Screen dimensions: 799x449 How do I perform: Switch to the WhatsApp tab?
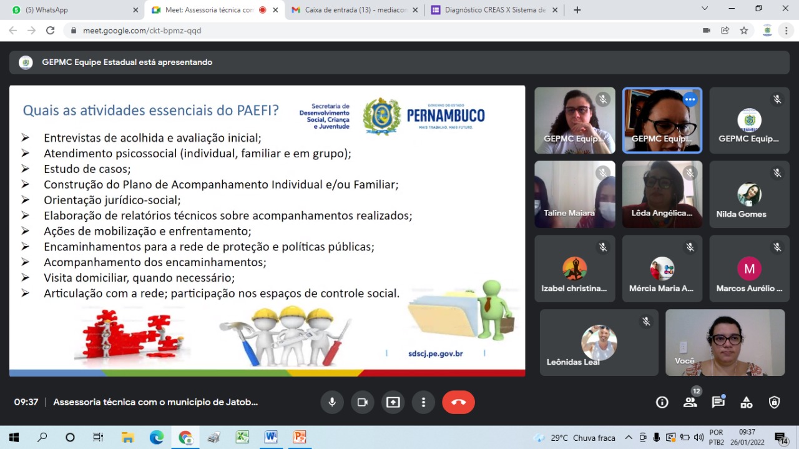(x=73, y=10)
